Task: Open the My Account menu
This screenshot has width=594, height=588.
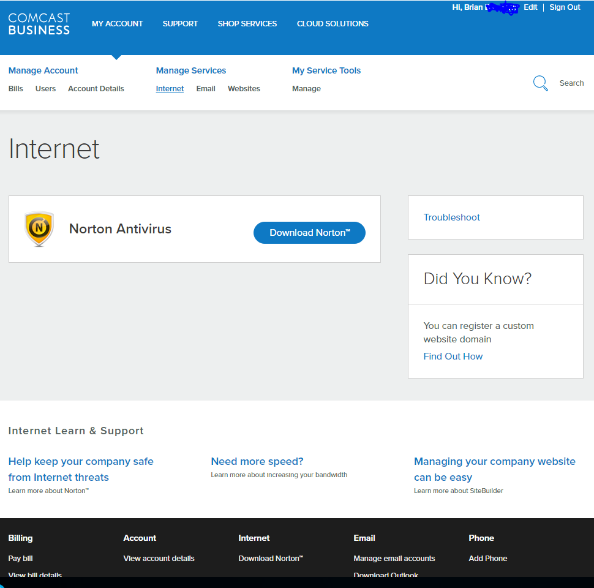Action: [117, 24]
